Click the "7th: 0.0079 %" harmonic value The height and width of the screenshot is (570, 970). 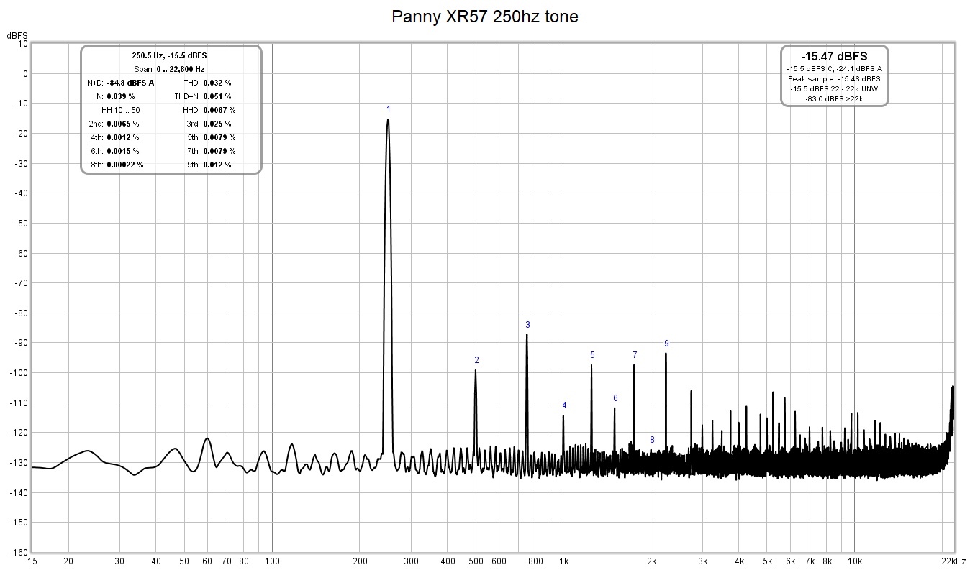click(x=211, y=151)
